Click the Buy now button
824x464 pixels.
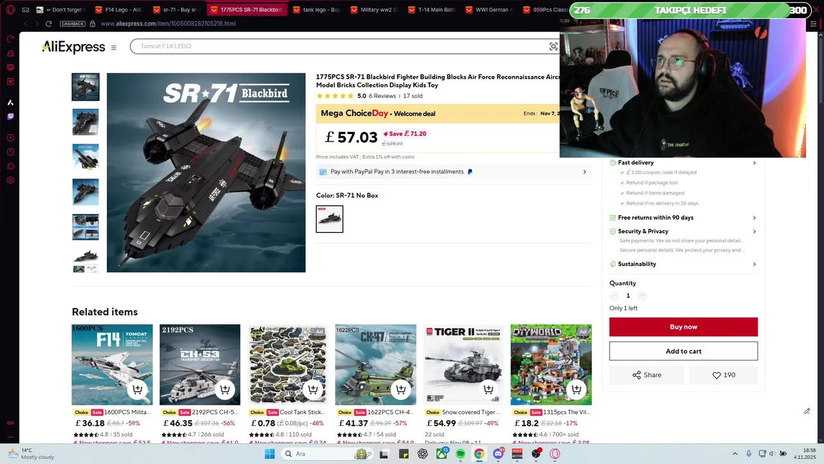click(683, 327)
